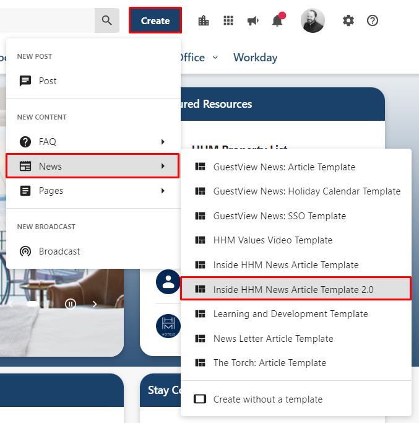Open the notifications bell icon
Viewport: 419px width, 423px height.
[x=277, y=20]
